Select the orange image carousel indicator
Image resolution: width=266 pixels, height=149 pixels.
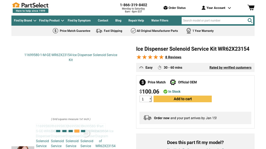pos(77,131)
